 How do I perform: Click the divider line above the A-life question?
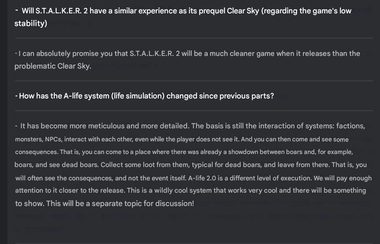pyautogui.click(x=194, y=81)
